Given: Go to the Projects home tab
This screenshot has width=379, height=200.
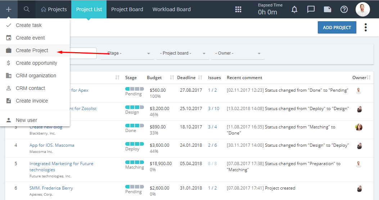Looking at the screenshot, I should pyautogui.click(x=54, y=9).
